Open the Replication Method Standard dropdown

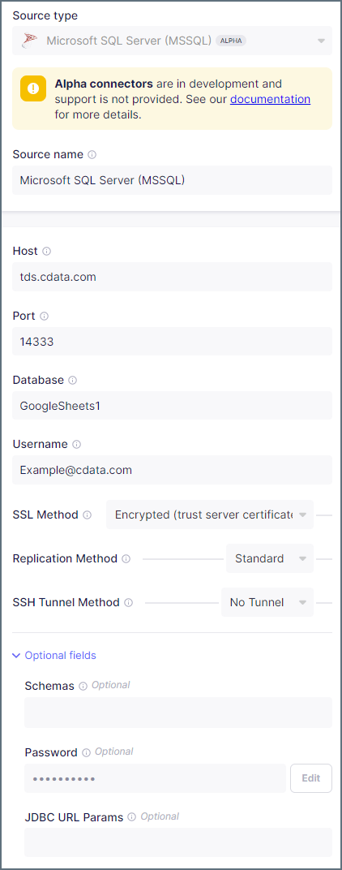(x=269, y=558)
